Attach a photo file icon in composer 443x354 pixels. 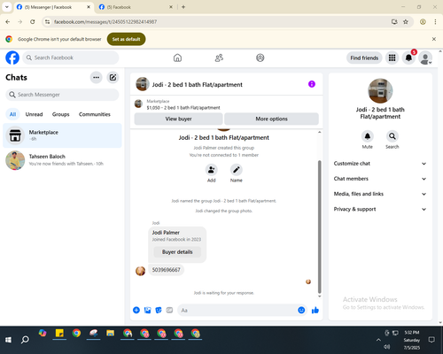[x=147, y=310]
